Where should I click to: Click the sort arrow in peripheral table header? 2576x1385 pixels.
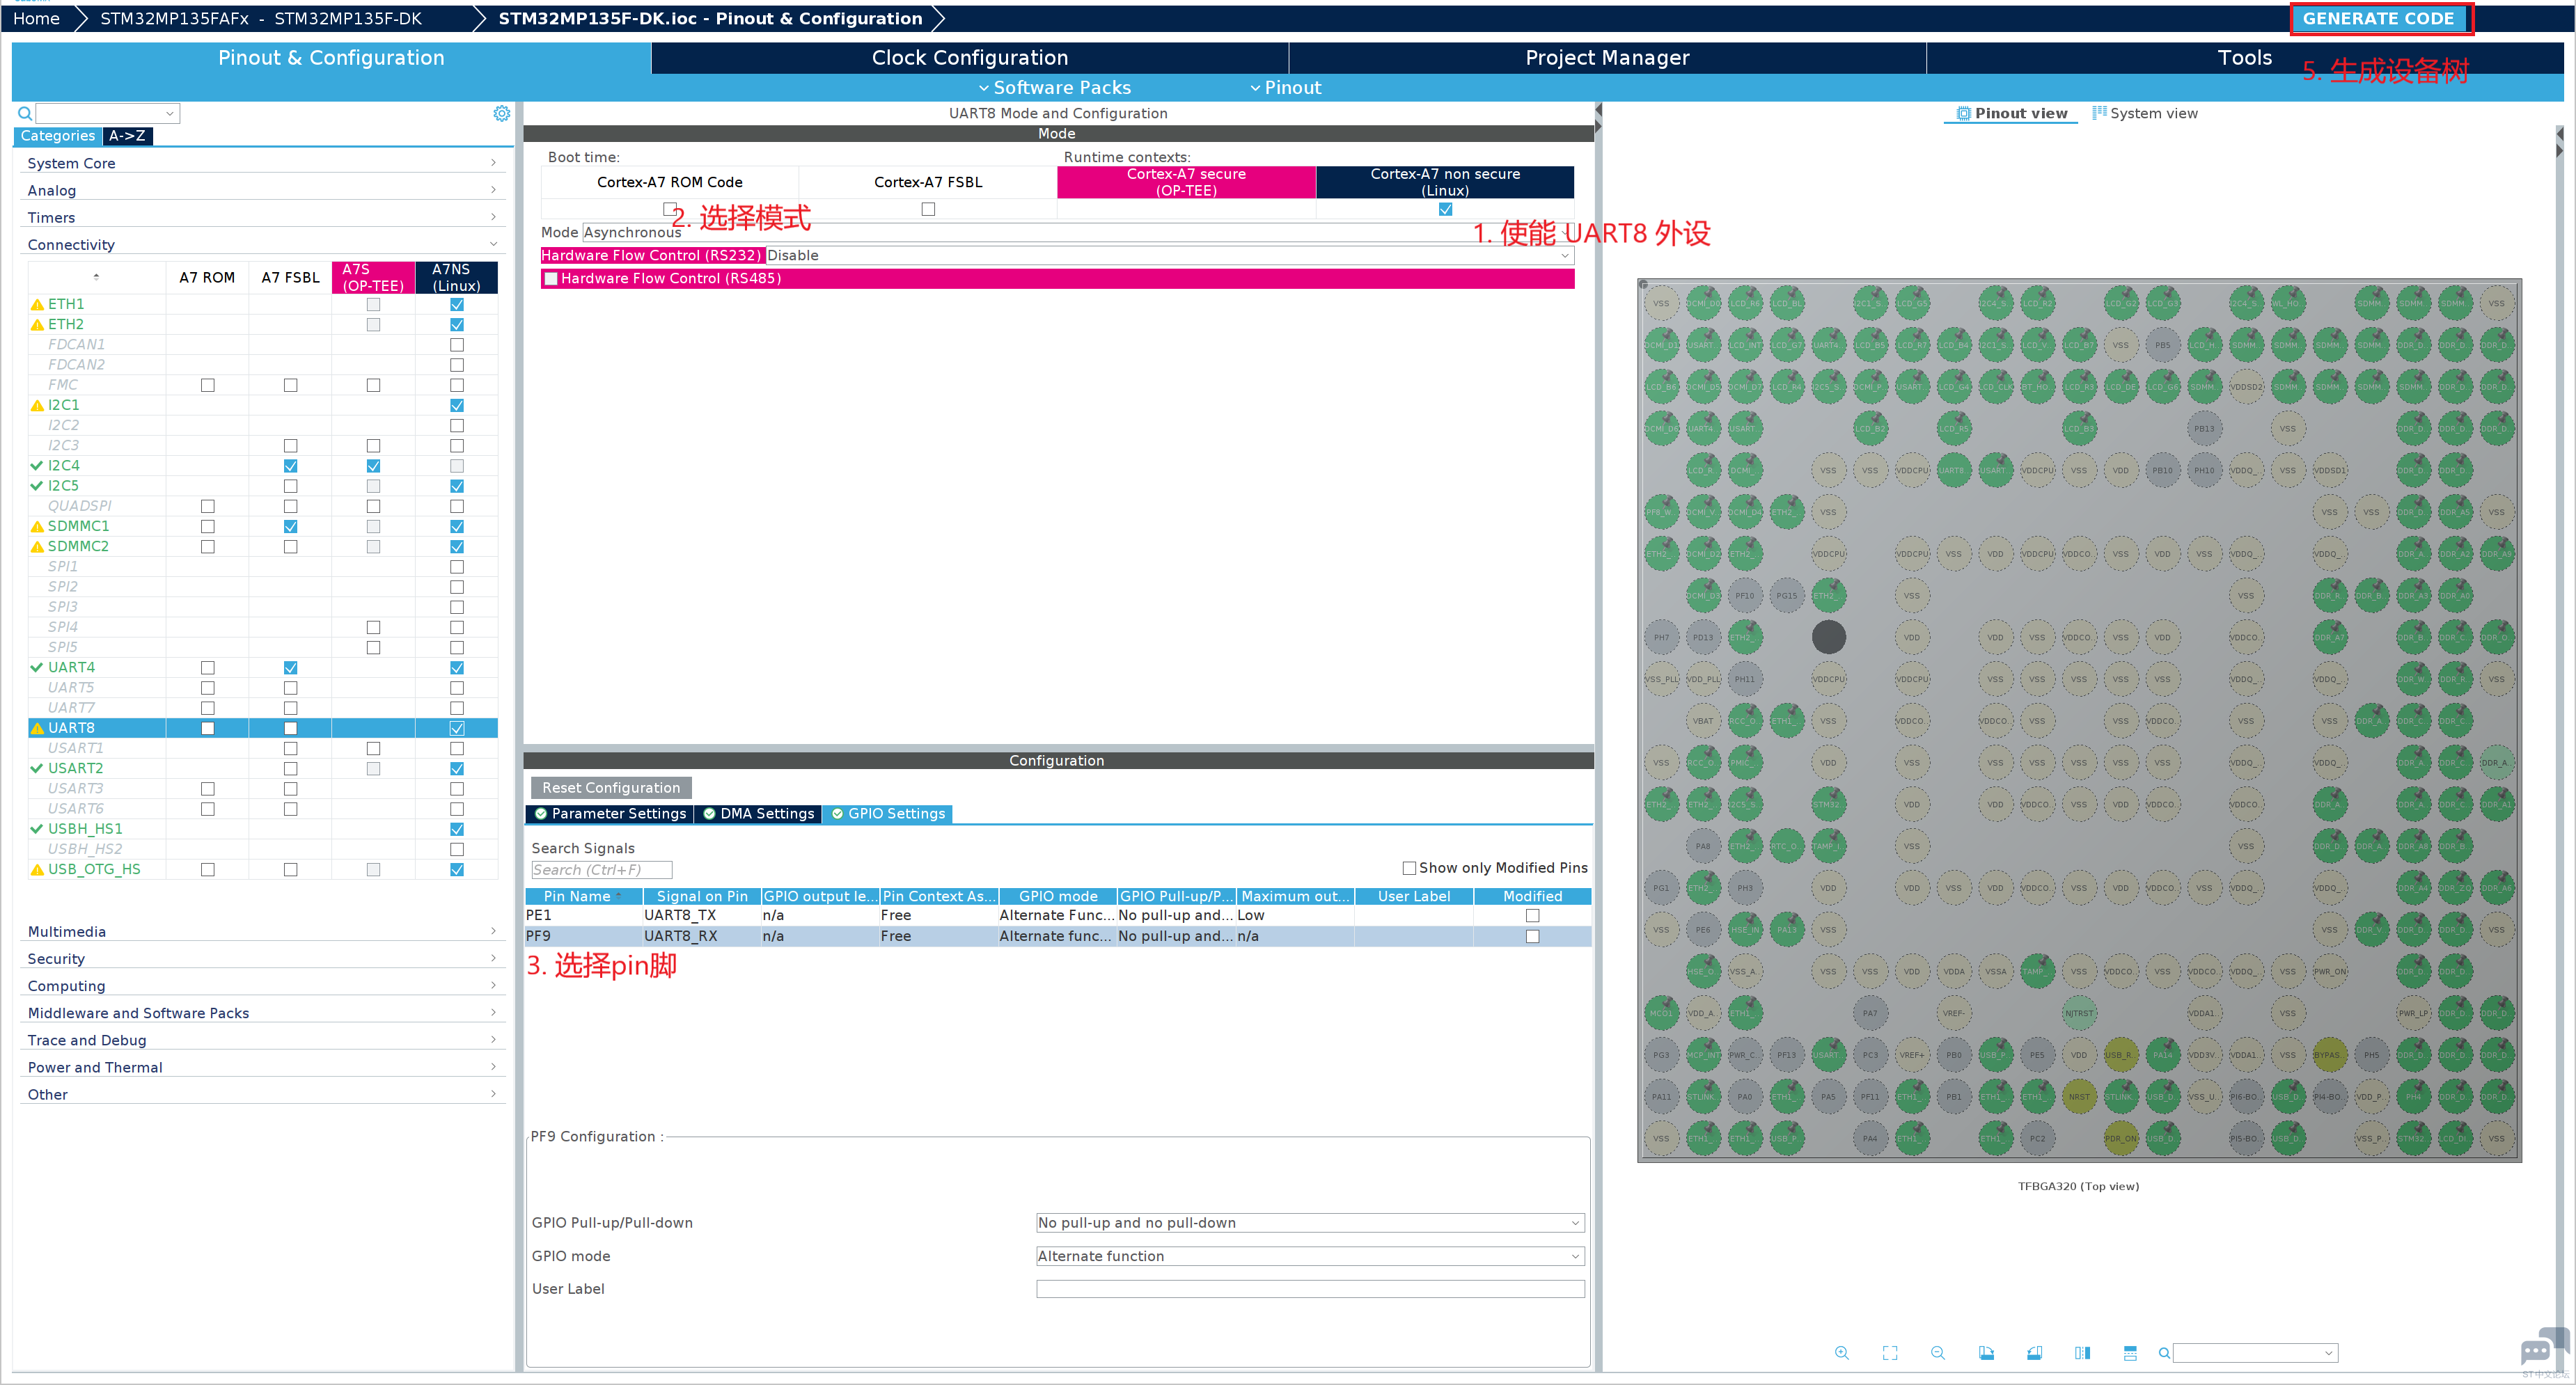coord(97,276)
